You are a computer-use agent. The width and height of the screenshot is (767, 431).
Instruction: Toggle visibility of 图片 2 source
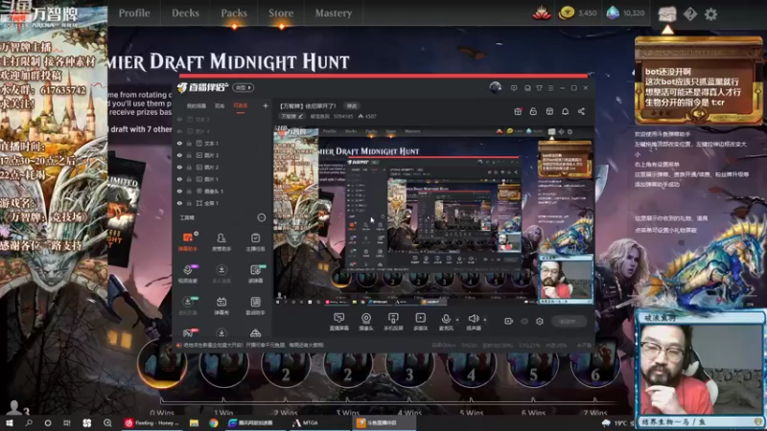click(179, 167)
